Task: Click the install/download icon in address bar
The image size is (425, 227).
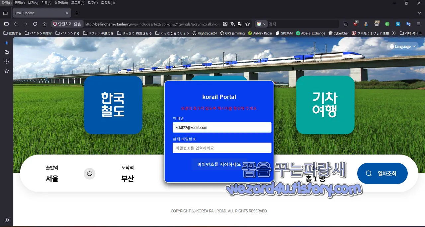Action: [225, 24]
